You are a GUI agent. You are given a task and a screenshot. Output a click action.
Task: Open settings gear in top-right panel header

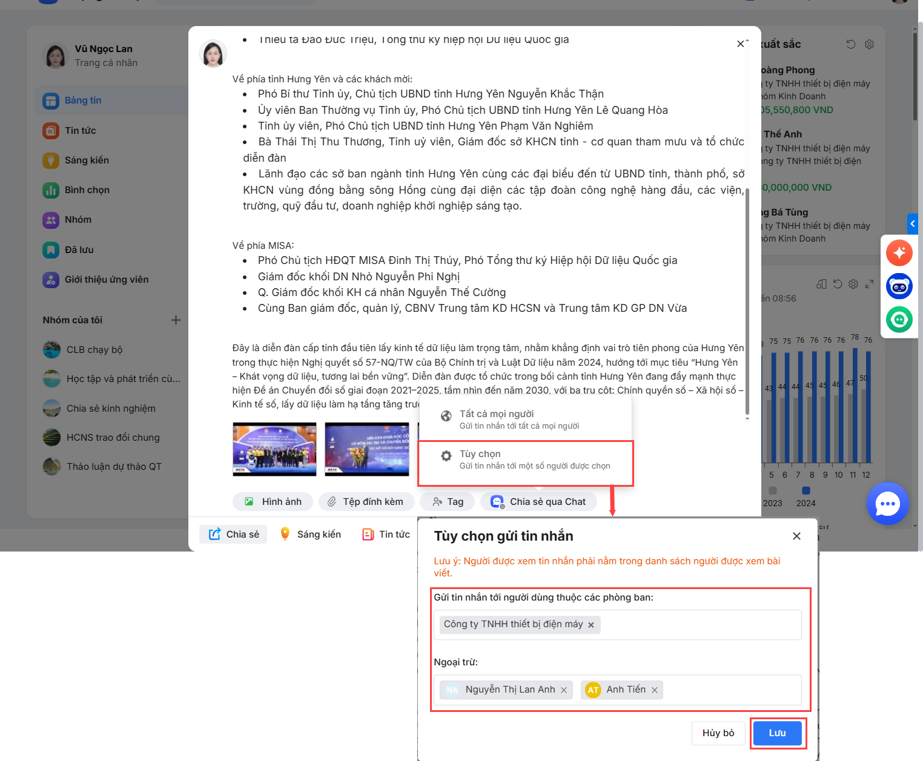pyautogui.click(x=869, y=44)
